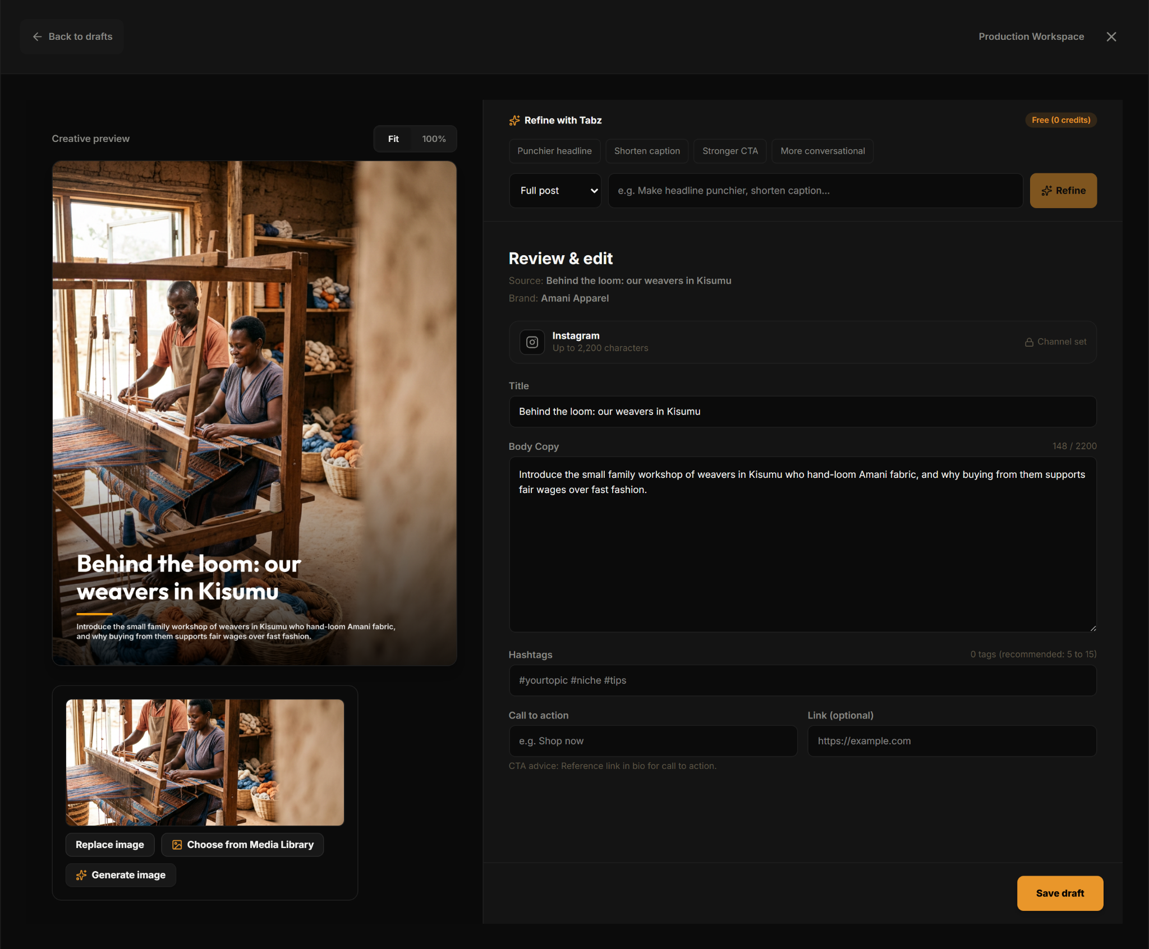Click the Review & edit heading
Image resolution: width=1149 pixels, height=949 pixels.
[560, 259]
